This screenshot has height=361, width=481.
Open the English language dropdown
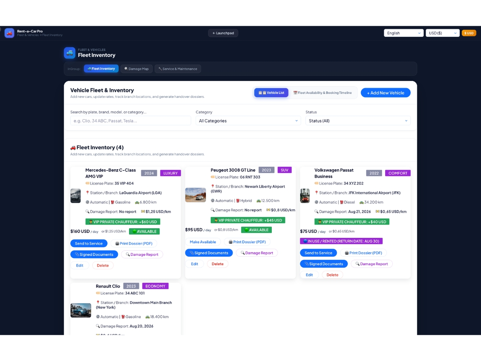(x=404, y=33)
